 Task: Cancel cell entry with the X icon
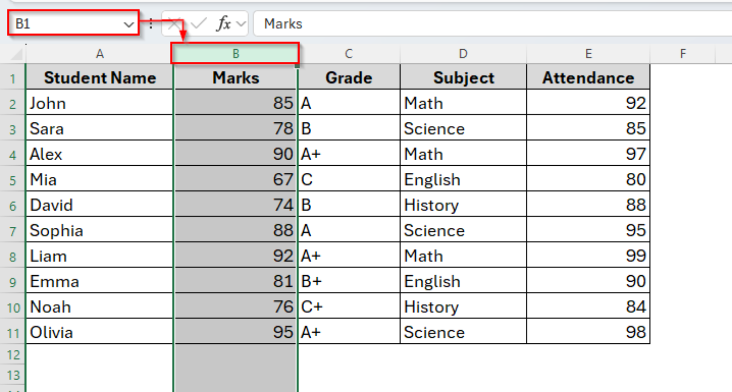[x=174, y=24]
